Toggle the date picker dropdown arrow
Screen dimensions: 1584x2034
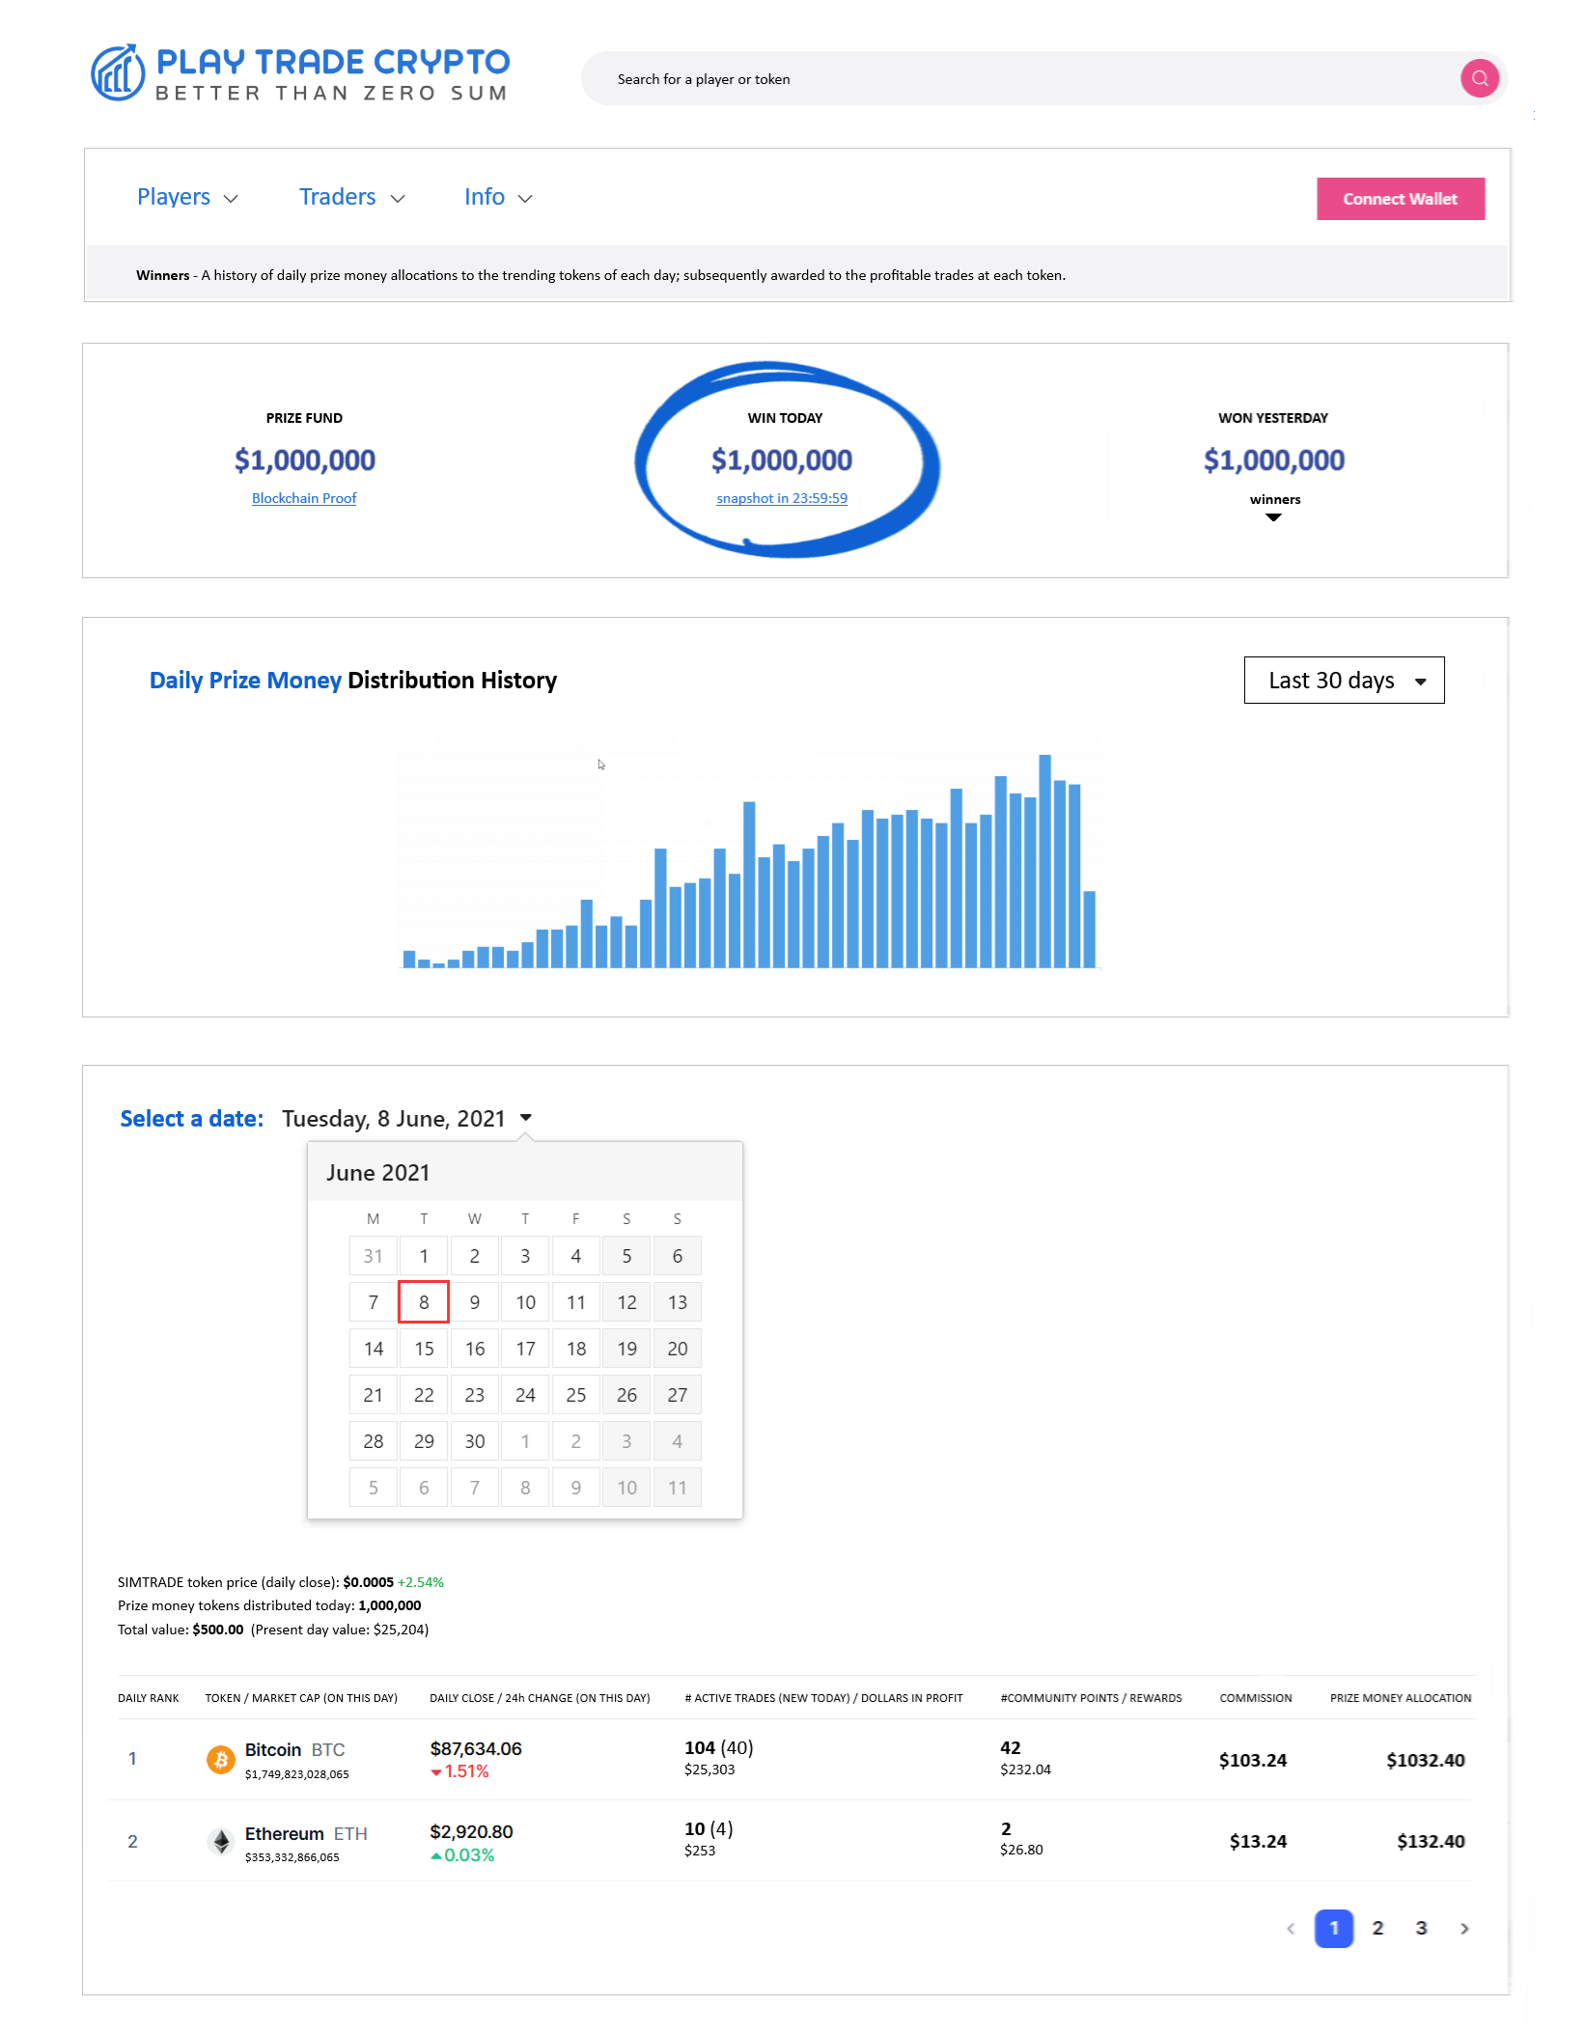tap(526, 1118)
